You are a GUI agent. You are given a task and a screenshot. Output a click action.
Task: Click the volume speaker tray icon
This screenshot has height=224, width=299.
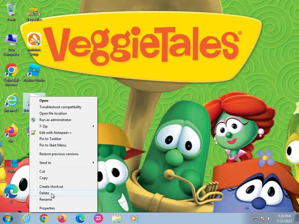(270, 218)
